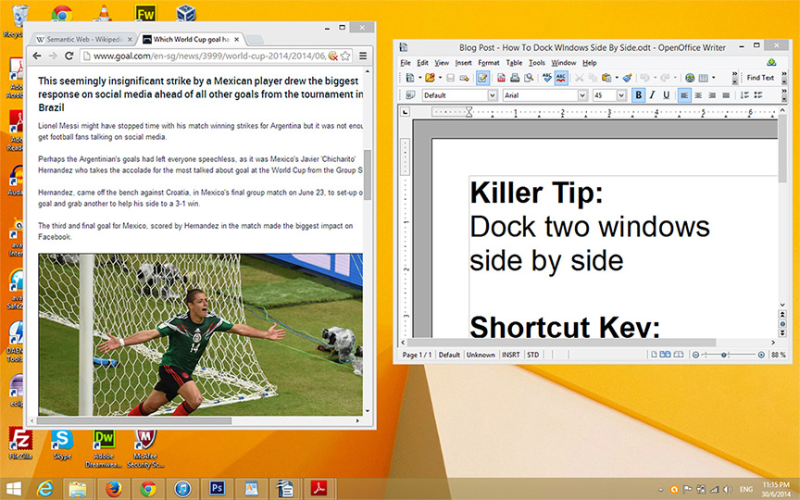Set Justified alignment in Writer
Screen dimensions: 800x500
pos(726,94)
